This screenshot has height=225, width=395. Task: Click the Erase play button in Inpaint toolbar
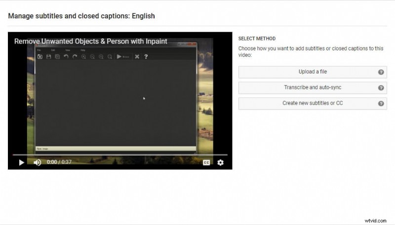[x=122, y=57]
